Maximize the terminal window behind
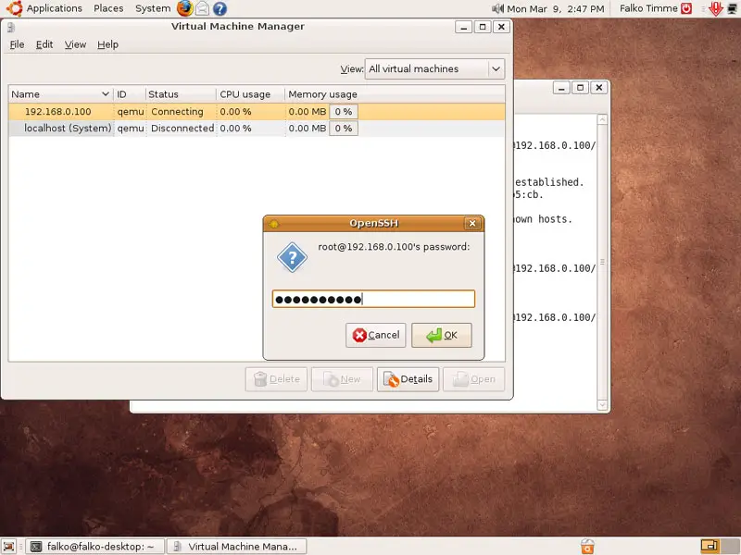The height and width of the screenshot is (555, 741). tap(581, 88)
